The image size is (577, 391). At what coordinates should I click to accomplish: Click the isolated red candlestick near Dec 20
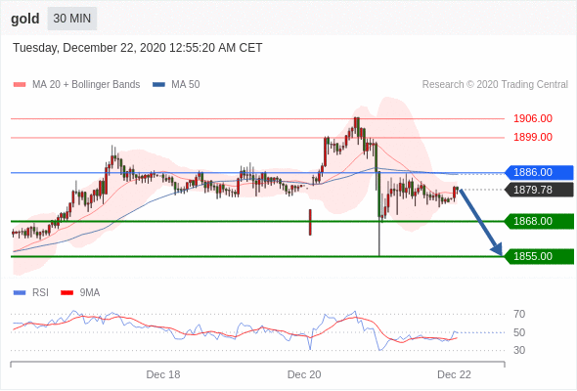310,222
